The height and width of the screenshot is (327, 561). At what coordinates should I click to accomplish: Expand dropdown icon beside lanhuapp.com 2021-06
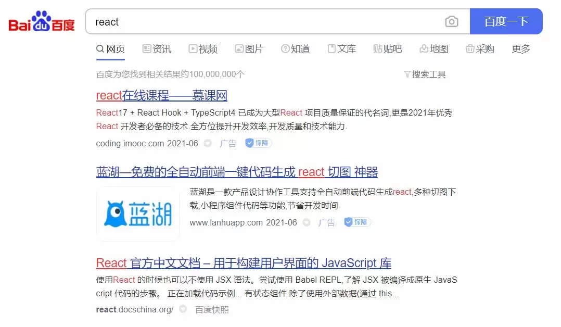pos(307,222)
